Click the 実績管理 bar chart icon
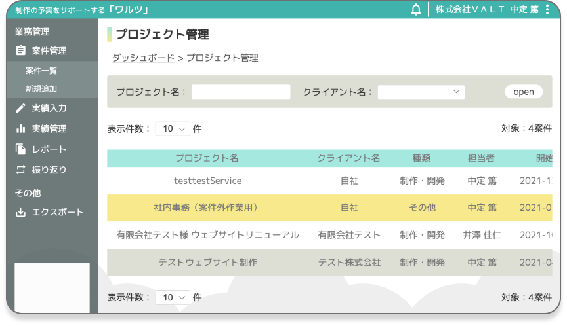This screenshot has height=326, width=567. [20, 129]
